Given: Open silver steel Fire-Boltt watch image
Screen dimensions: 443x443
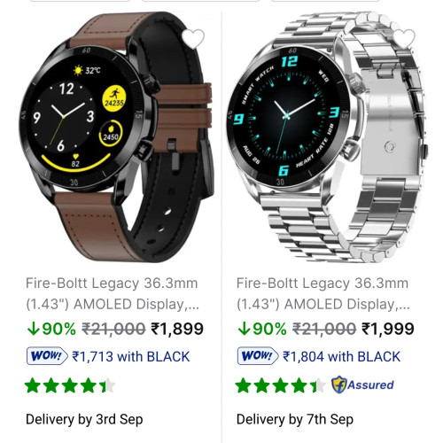Looking at the screenshot, I should pyautogui.click(x=327, y=136).
